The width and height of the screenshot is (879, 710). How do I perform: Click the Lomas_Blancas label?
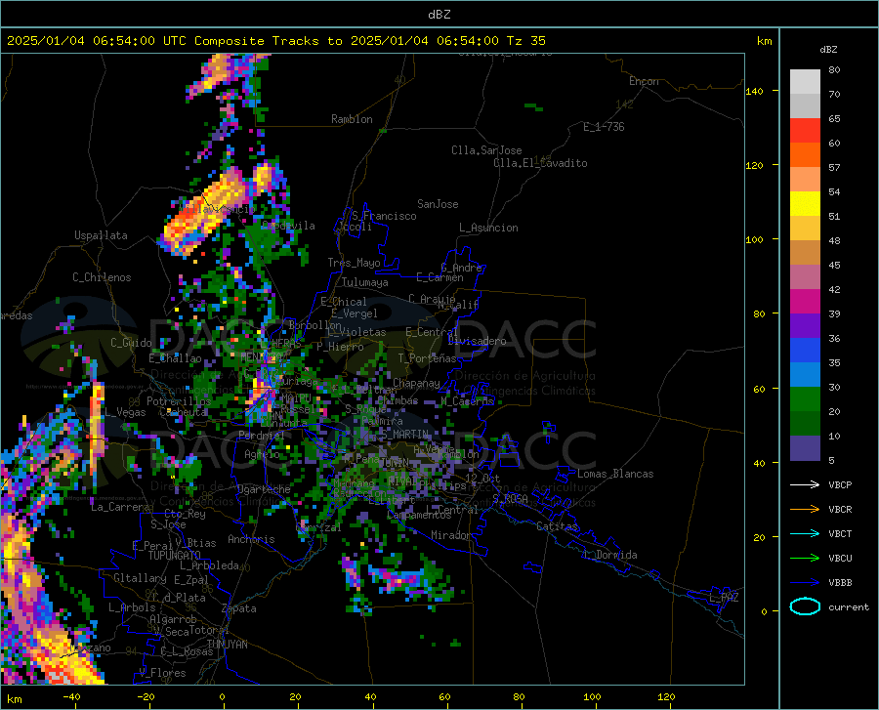[x=615, y=474]
